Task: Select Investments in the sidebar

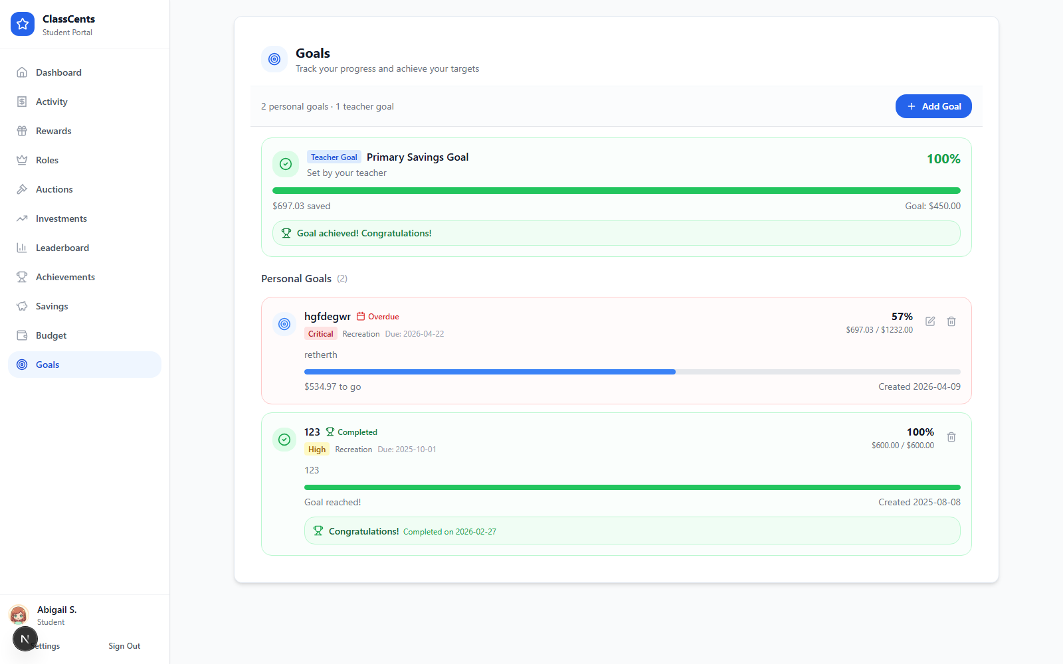Action: point(84,218)
